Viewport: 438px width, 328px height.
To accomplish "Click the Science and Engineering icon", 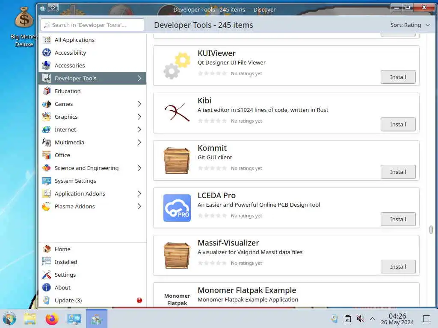I will [x=47, y=168].
